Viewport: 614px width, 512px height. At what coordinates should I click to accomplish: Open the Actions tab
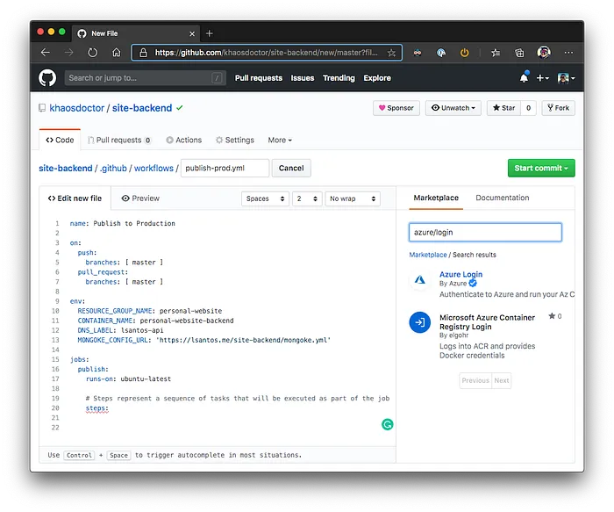(183, 140)
